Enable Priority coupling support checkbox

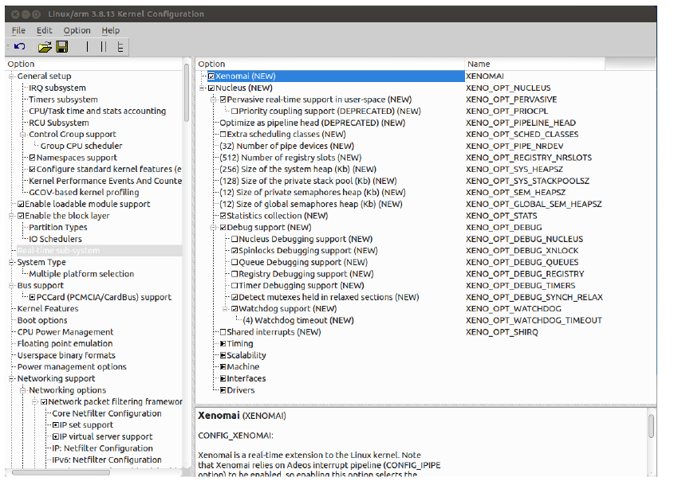point(235,111)
